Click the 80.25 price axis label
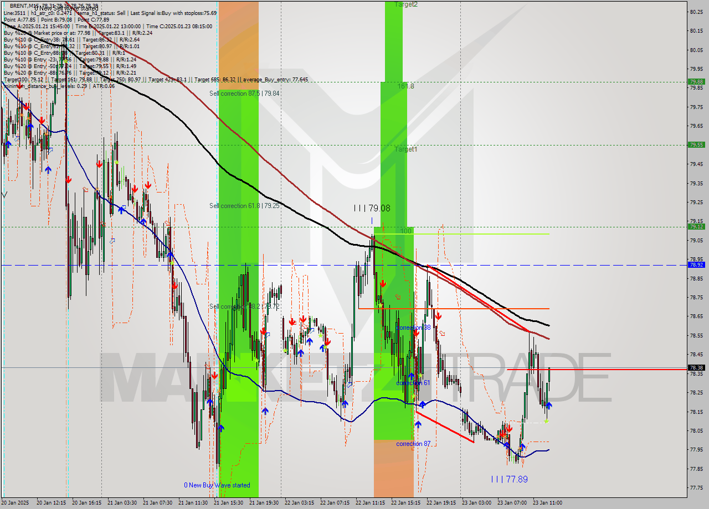 click(696, 12)
